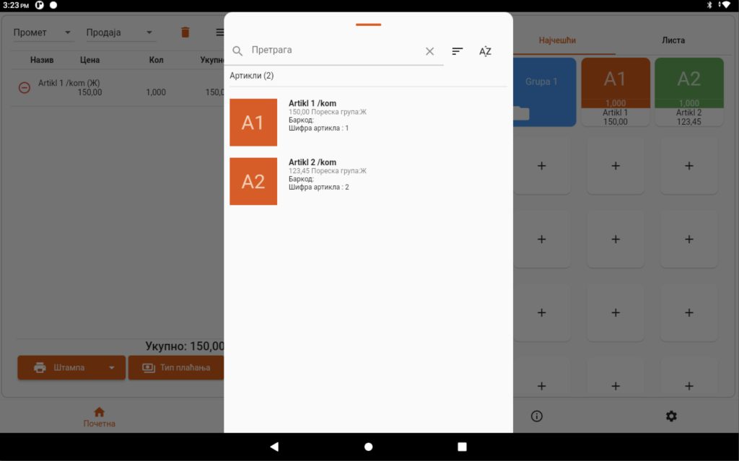
Task: Tap the Android home button
Action: click(369, 447)
